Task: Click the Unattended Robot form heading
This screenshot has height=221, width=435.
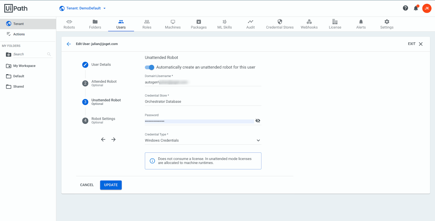Action: tap(161, 58)
